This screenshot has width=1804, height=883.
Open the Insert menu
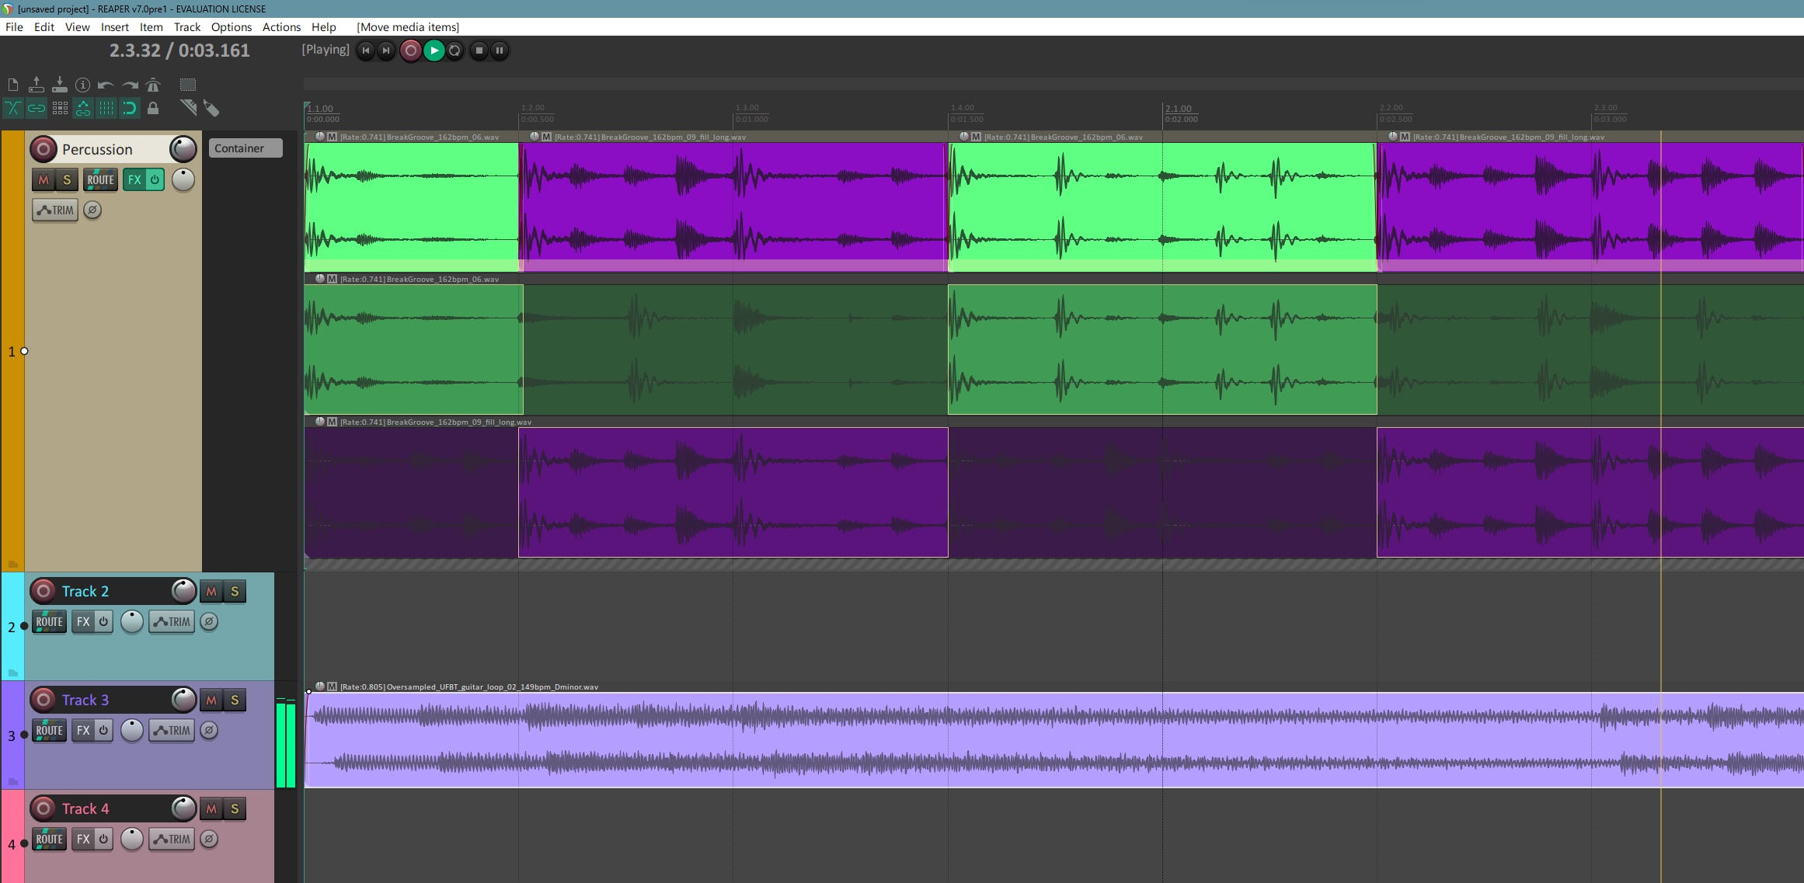point(114,27)
